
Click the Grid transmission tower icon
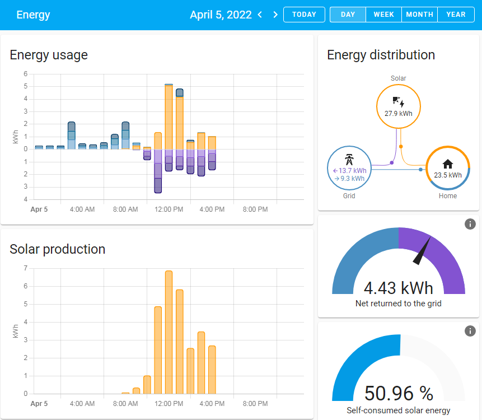tap(349, 159)
